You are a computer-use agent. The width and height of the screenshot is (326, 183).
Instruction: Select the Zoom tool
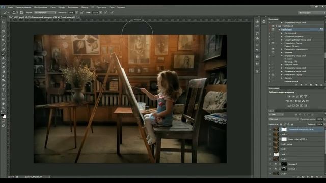pyautogui.click(x=3, y=108)
